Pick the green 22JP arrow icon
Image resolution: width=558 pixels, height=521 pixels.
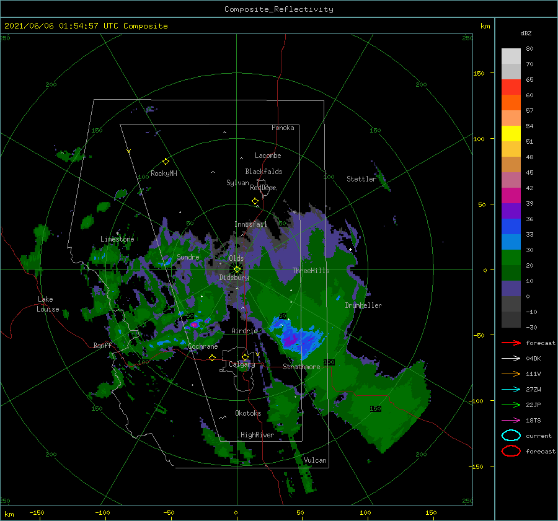pos(511,405)
